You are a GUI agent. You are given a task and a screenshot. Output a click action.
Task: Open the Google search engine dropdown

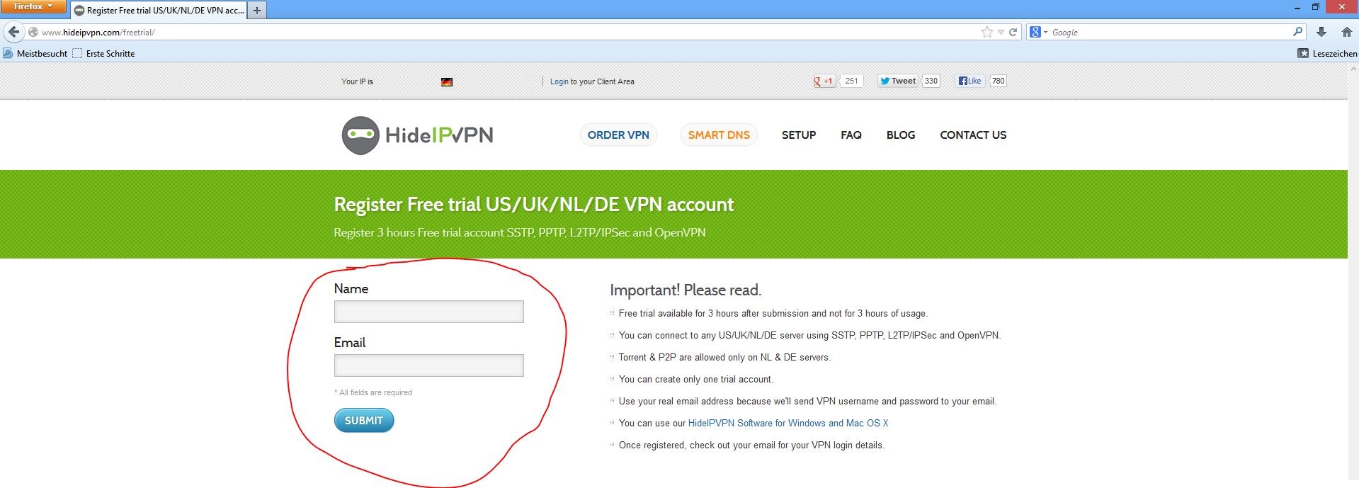(1039, 32)
